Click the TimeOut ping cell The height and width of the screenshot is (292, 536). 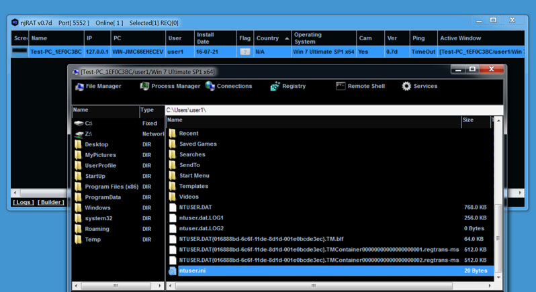424,52
